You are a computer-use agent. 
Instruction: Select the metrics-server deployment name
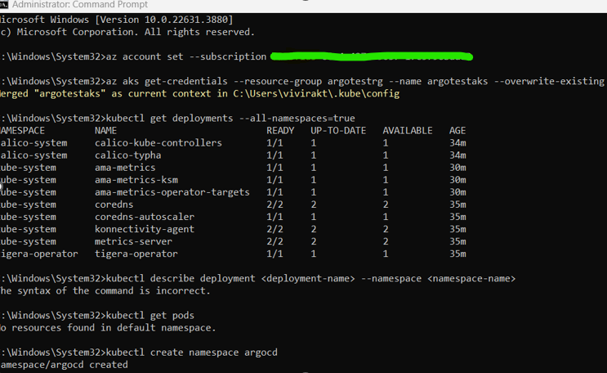click(133, 241)
